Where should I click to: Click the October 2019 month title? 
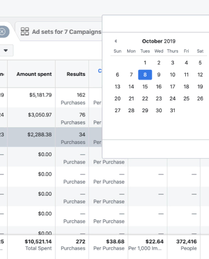click(x=159, y=41)
